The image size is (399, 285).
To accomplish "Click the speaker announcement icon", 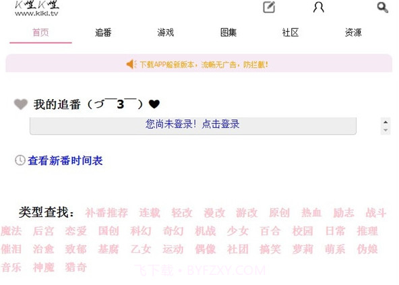I will (x=131, y=64).
